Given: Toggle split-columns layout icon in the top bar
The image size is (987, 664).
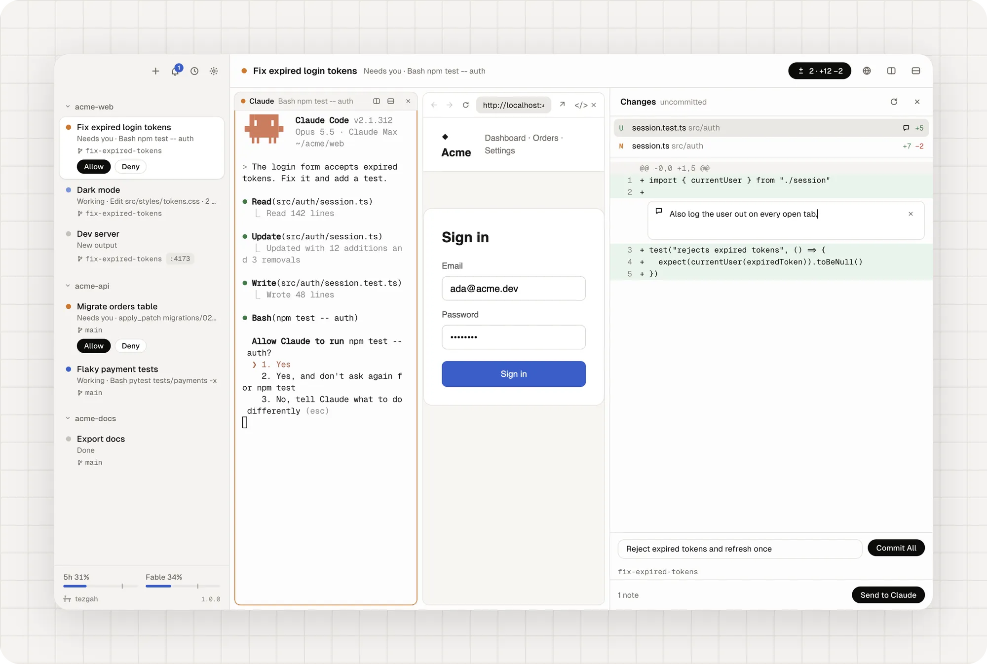Looking at the screenshot, I should [891, 71].
